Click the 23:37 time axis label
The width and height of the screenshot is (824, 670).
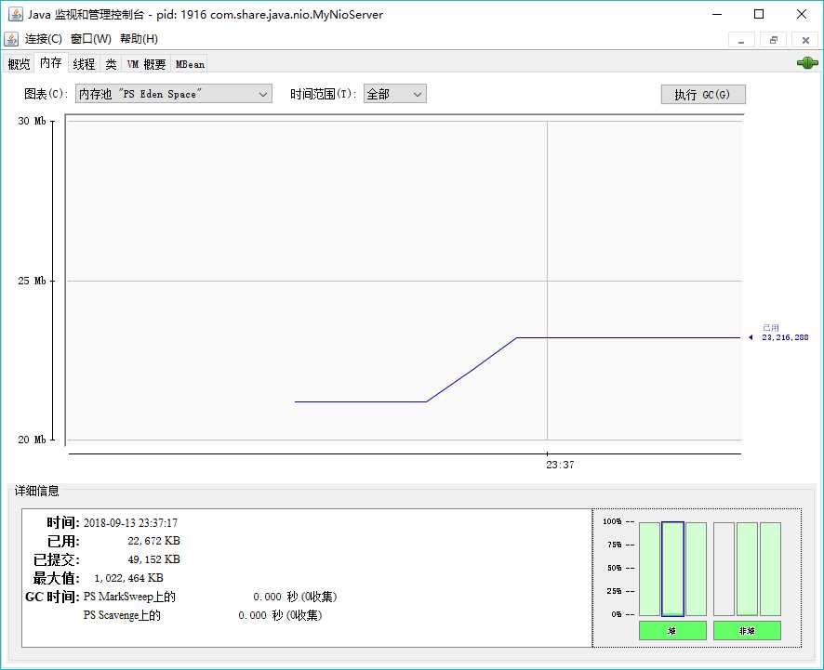(560, 465)
